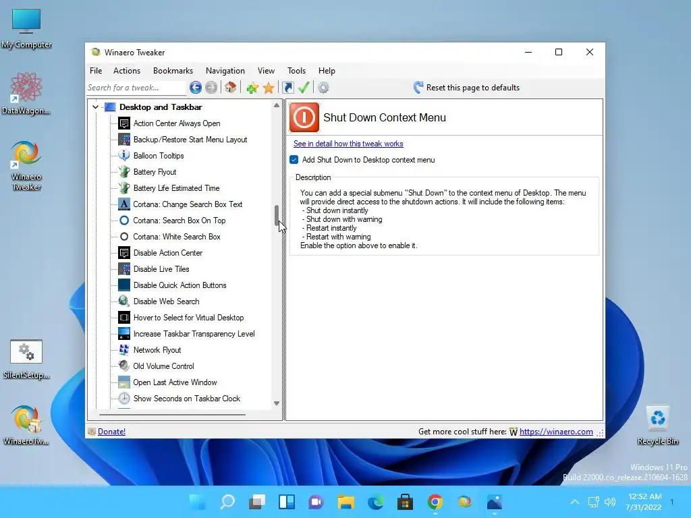Open the View menu
The width and height of the screenshot is (691, 518).
click(266, 71)
